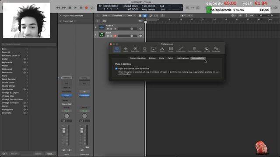Select the Accessibility tab
The image size is (280, 157).
pos(198,58)
